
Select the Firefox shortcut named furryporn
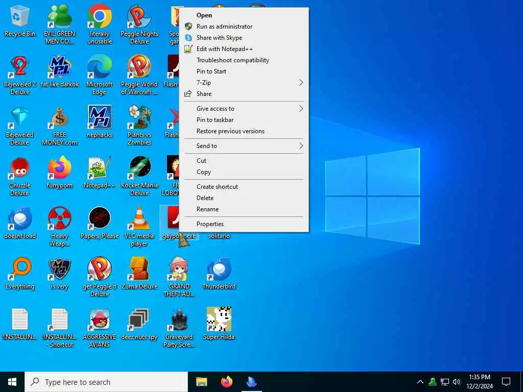point(59,173)
